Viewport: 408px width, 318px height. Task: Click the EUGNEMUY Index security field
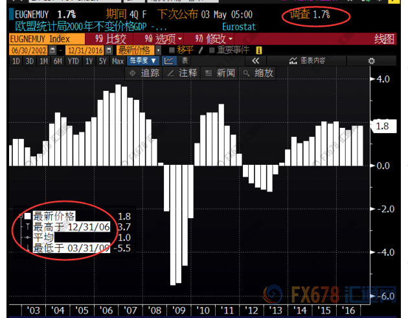pyautogui.click(x=47, y=39)
